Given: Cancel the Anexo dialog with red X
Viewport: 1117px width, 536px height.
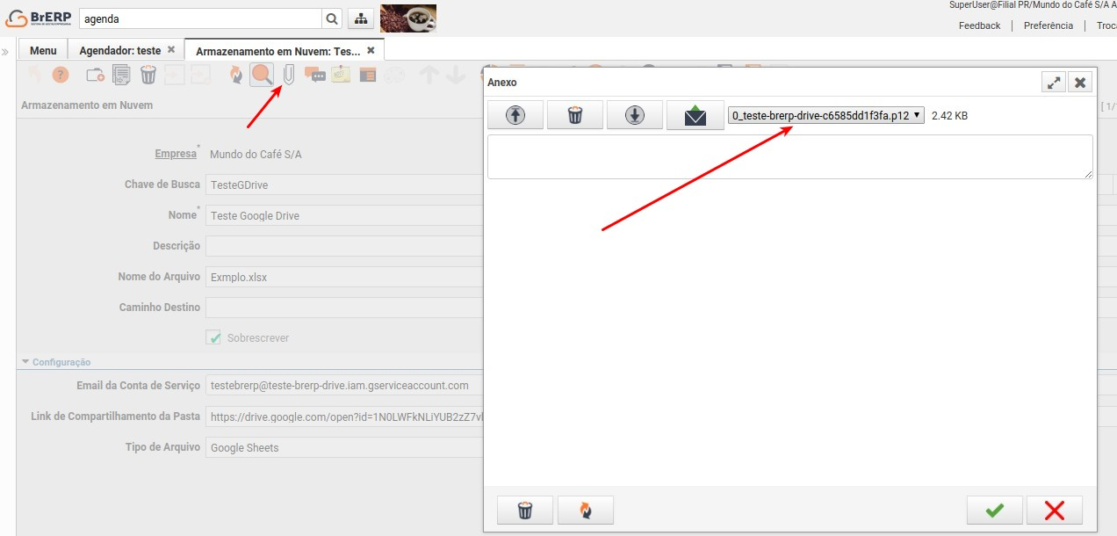Looking at the screenshot, I should pyautogui.click(x=1055, y=511).
